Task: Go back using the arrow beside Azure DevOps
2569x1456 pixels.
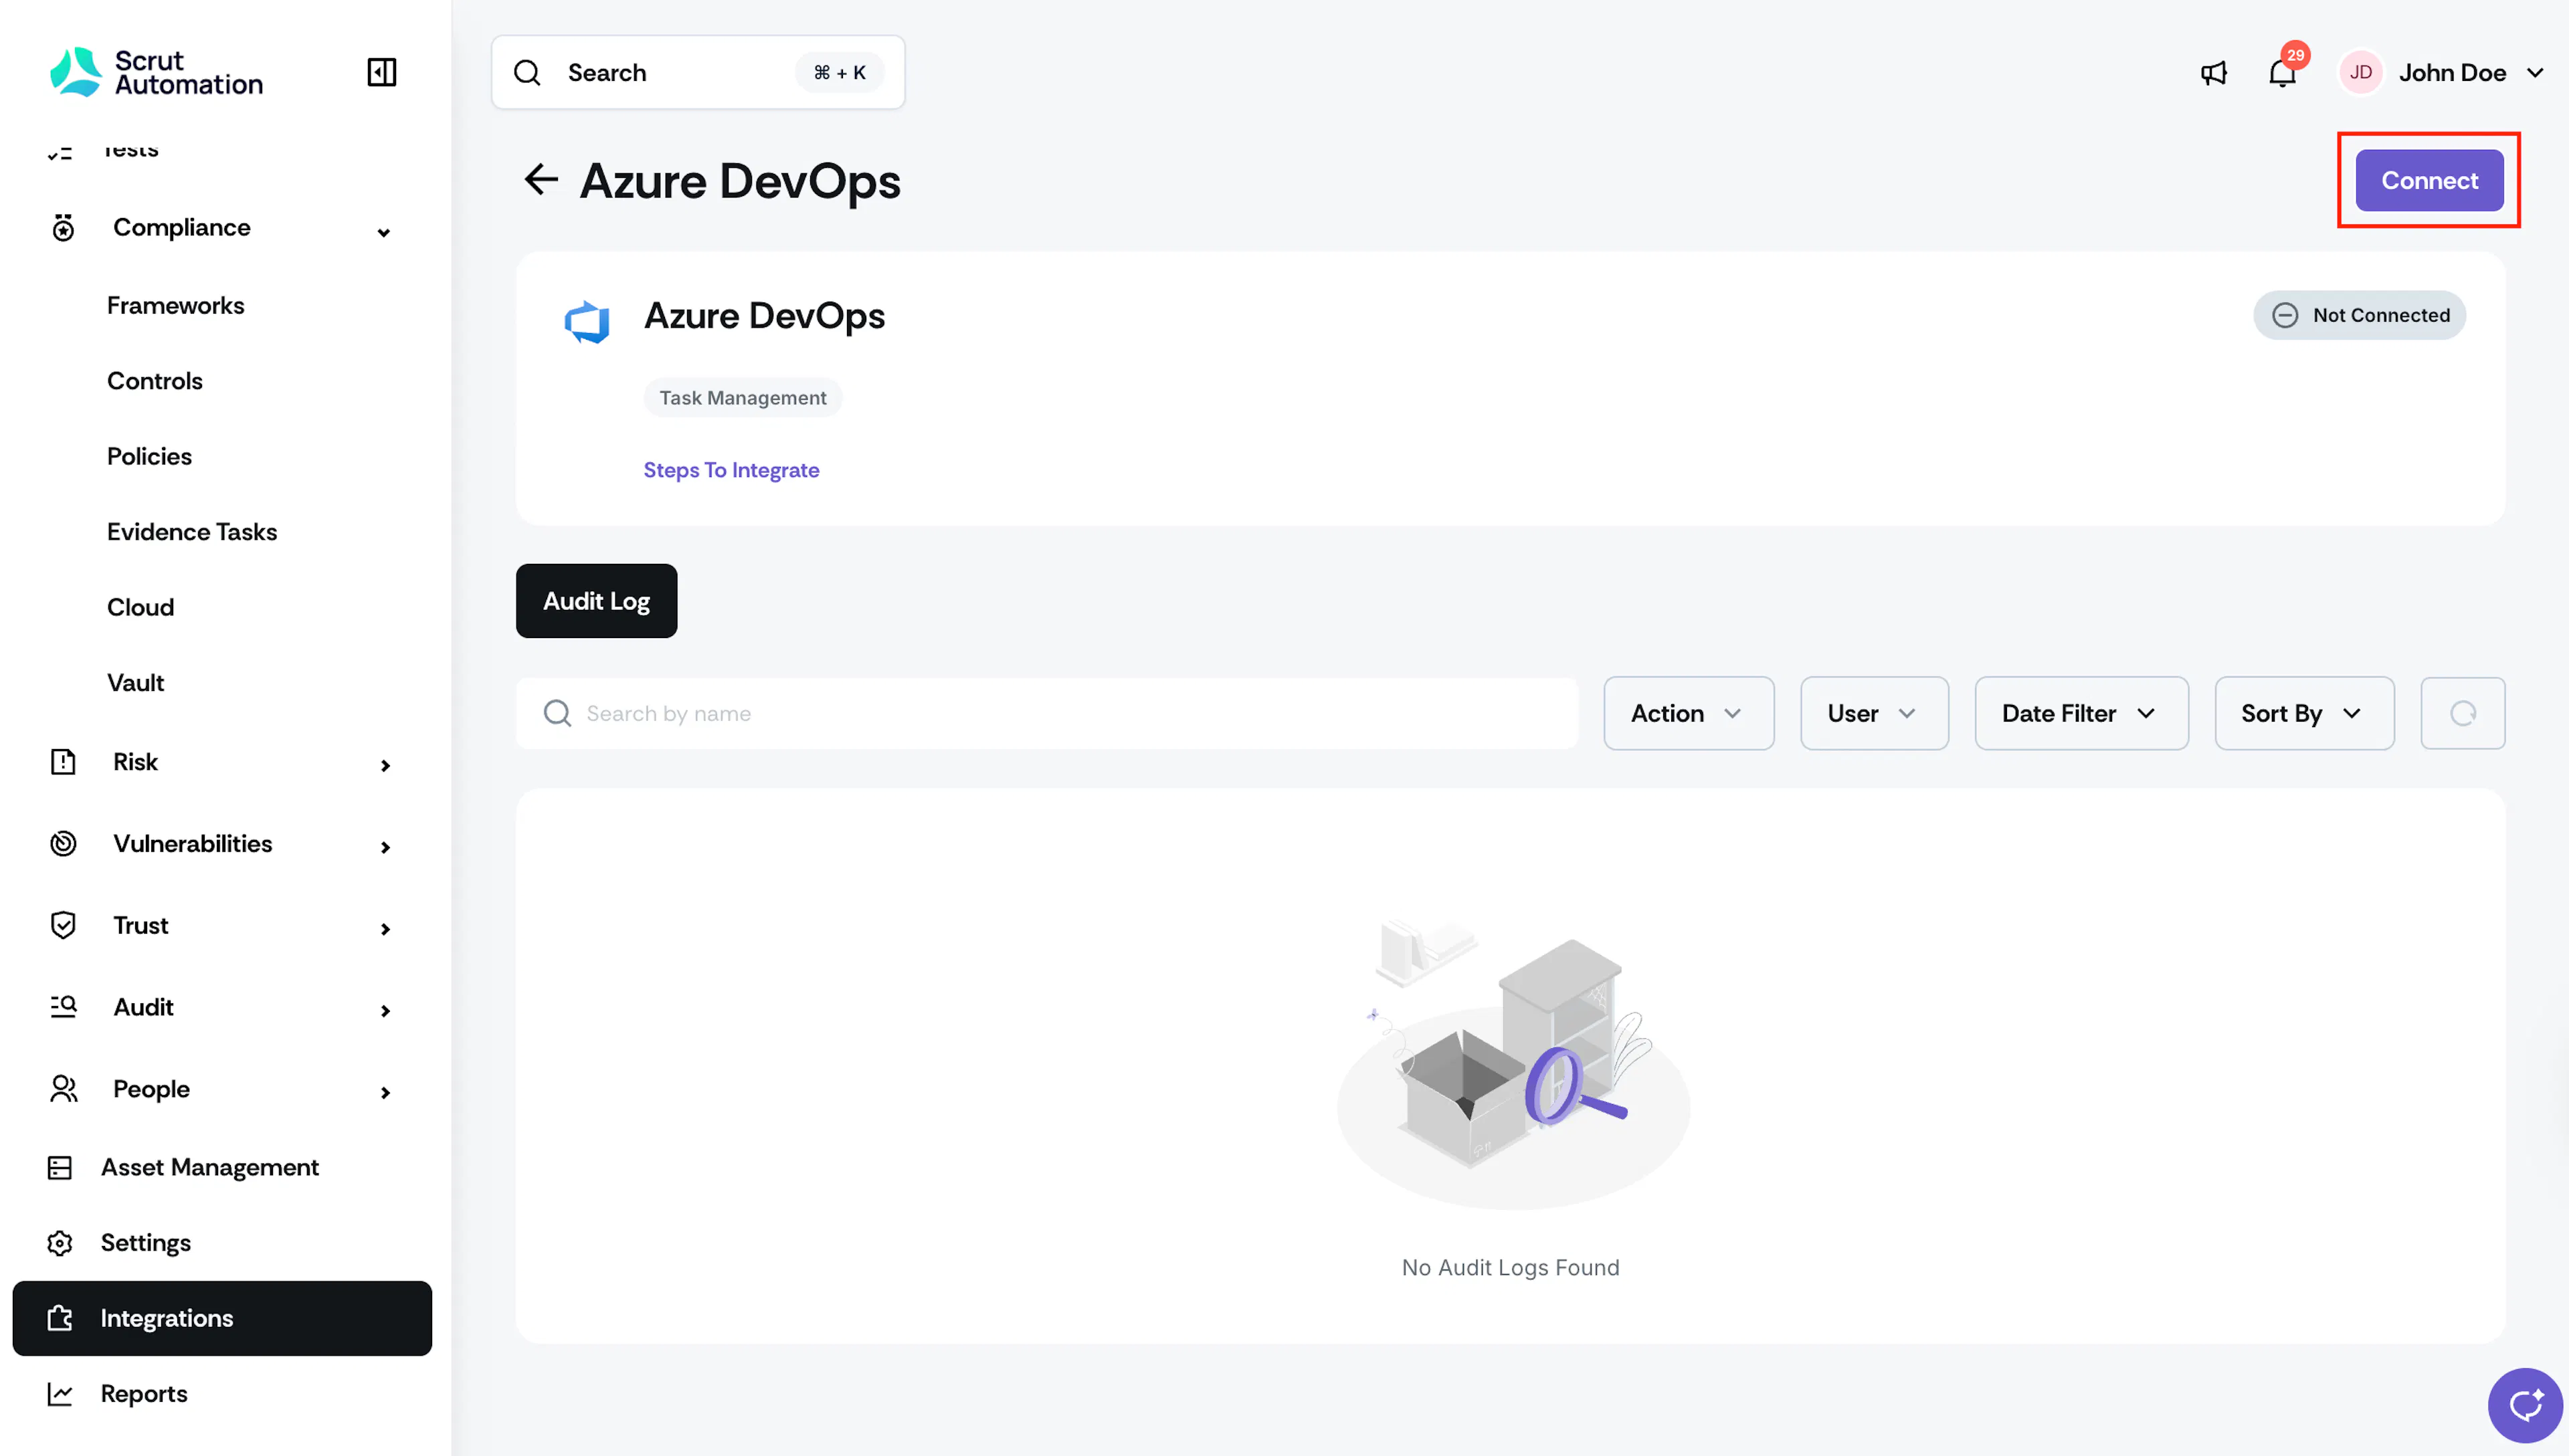Action: (541, 180)
